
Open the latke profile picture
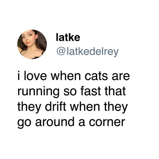[32, 44]
